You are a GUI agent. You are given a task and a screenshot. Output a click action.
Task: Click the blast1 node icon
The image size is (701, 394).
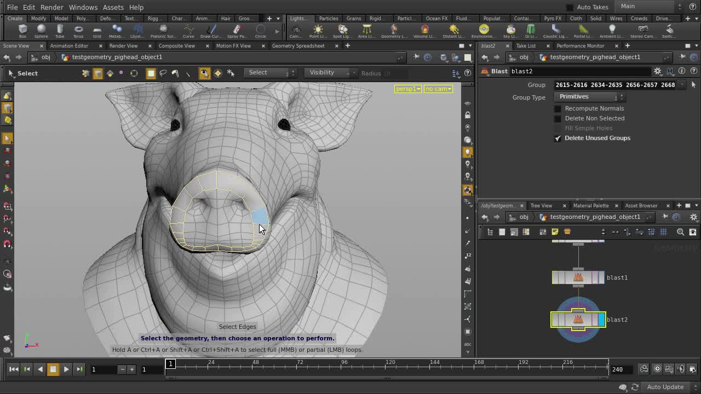tap(578, 277)
